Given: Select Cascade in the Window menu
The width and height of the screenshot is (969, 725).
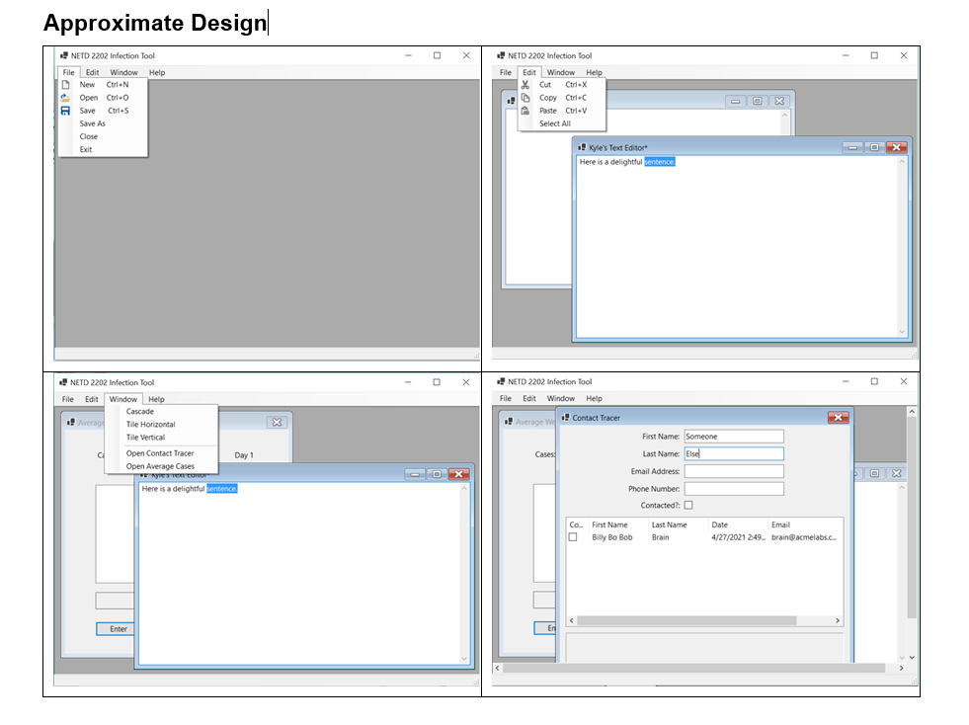Looking at the screenshot, I should [140, 412].
